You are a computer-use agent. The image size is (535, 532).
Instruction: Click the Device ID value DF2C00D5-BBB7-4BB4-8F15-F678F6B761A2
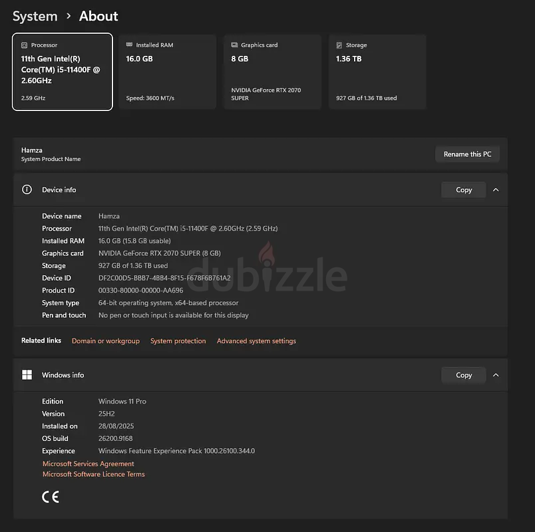[x=164, y=278]
